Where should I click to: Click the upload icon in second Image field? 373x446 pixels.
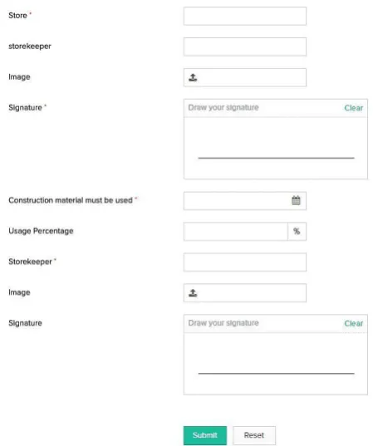[x=193, y=293]
